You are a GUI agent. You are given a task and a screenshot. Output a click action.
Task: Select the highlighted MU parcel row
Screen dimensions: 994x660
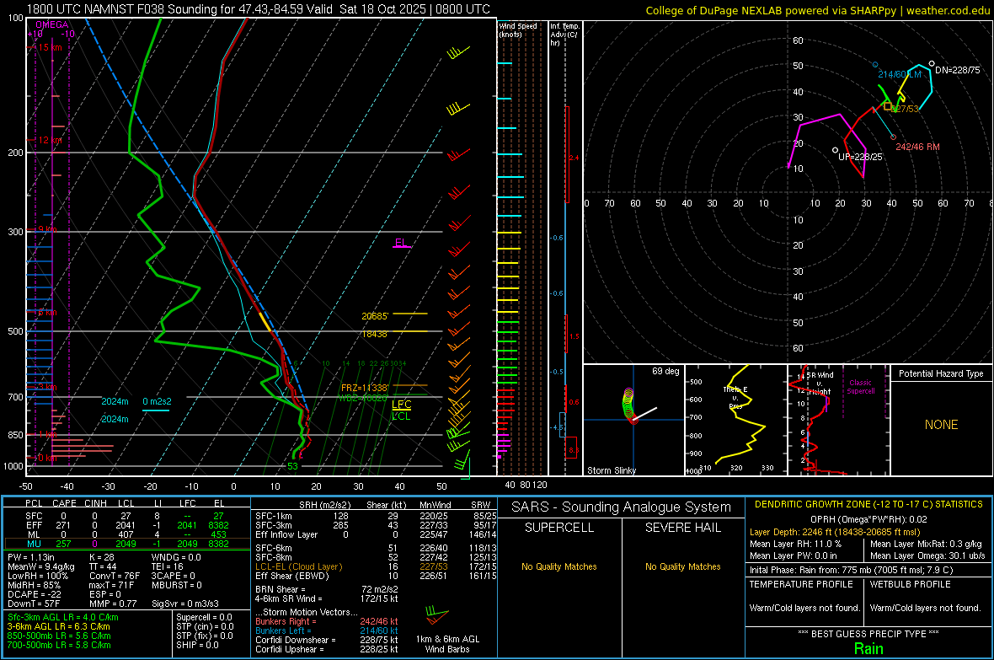coord(127,544)
